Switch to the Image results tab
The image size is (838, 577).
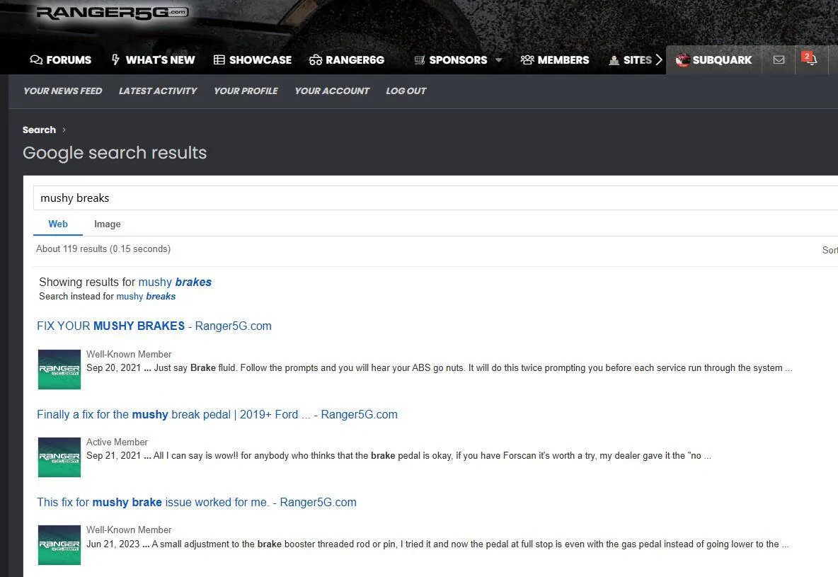pyautogui.click(x=107, y=224)
